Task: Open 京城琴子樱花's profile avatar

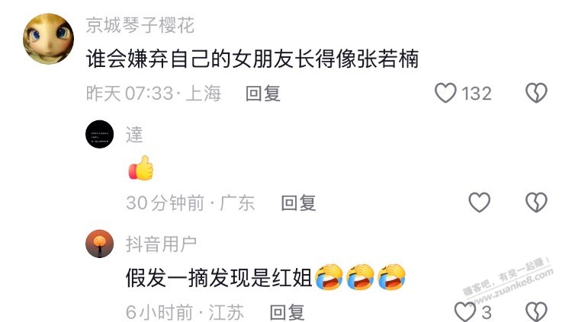Action: [48, 39]
